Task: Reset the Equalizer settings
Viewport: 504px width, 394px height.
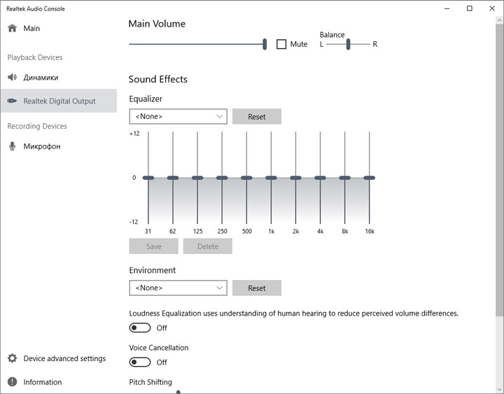Action: click(256, 116)
